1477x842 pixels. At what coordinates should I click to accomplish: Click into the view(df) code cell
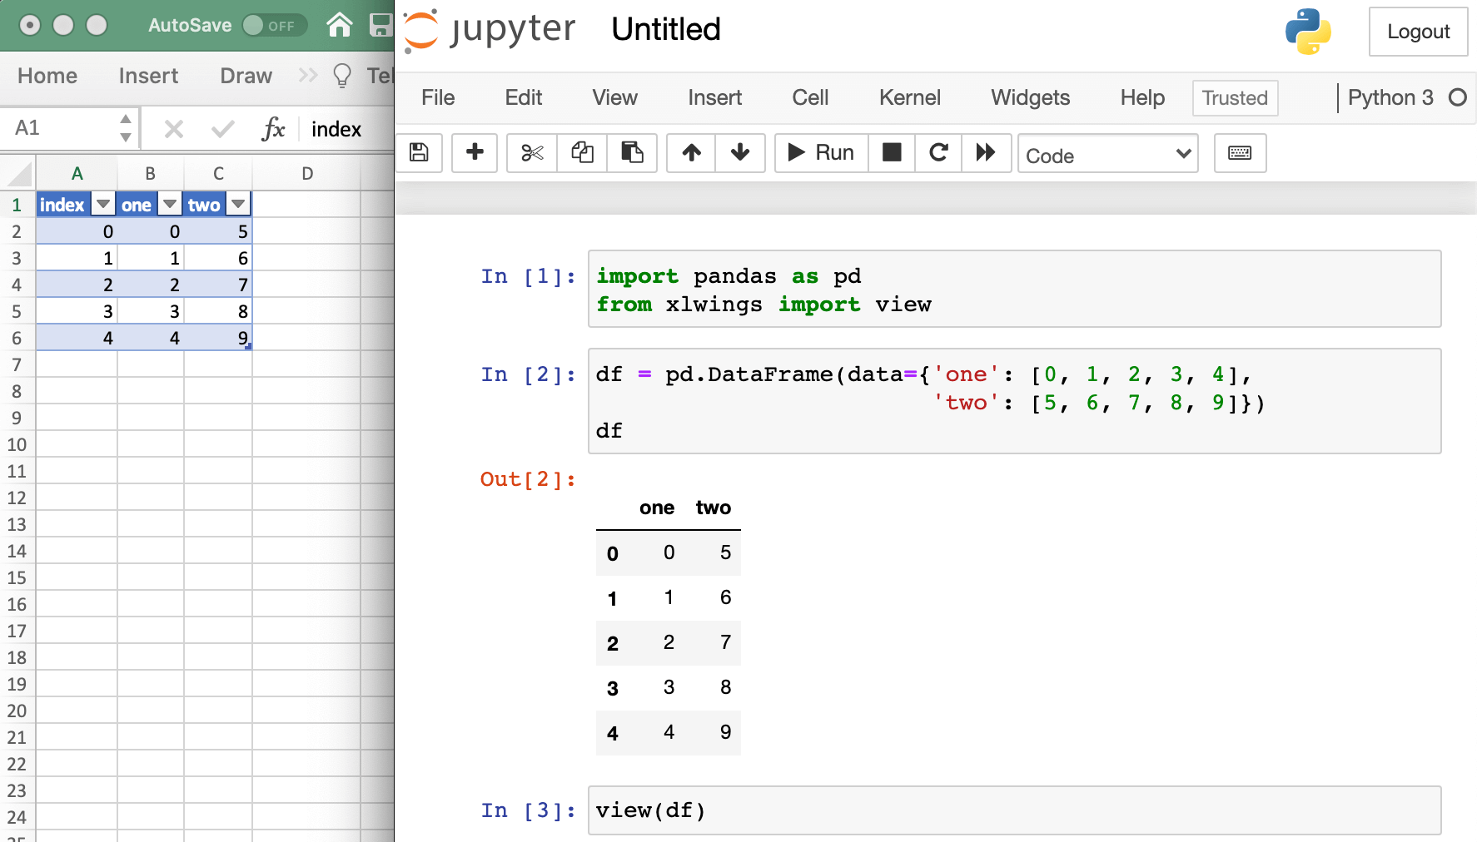[1014, 810]
